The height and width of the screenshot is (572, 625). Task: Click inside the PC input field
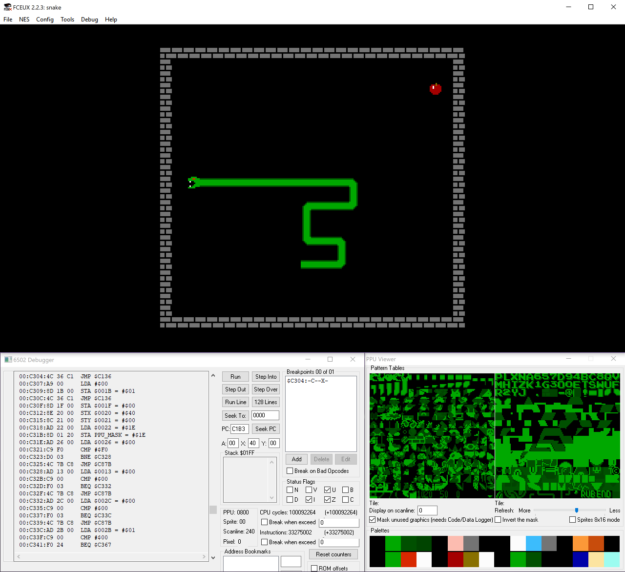pyautogui.click(x=239, y=429)
